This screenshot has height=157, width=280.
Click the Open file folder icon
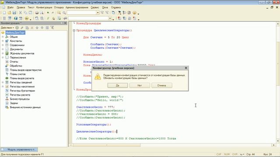9,13
